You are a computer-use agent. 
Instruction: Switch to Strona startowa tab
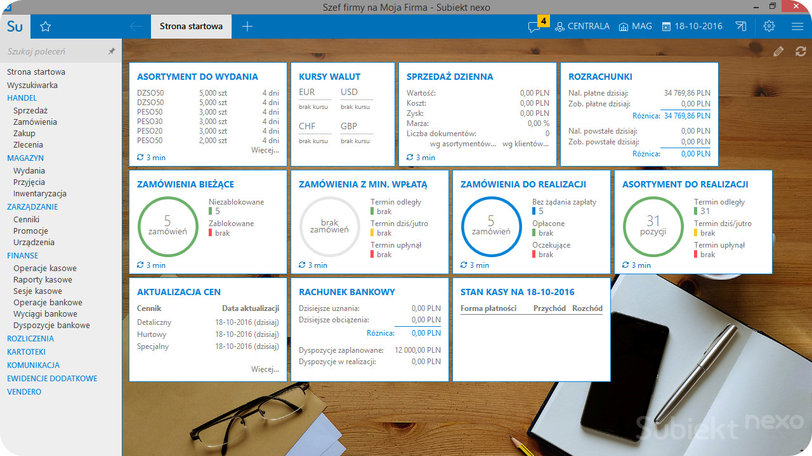tap(191, 27)
